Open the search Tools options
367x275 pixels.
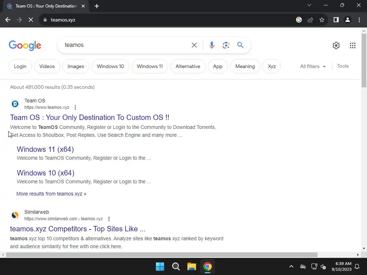coord(343,66)
